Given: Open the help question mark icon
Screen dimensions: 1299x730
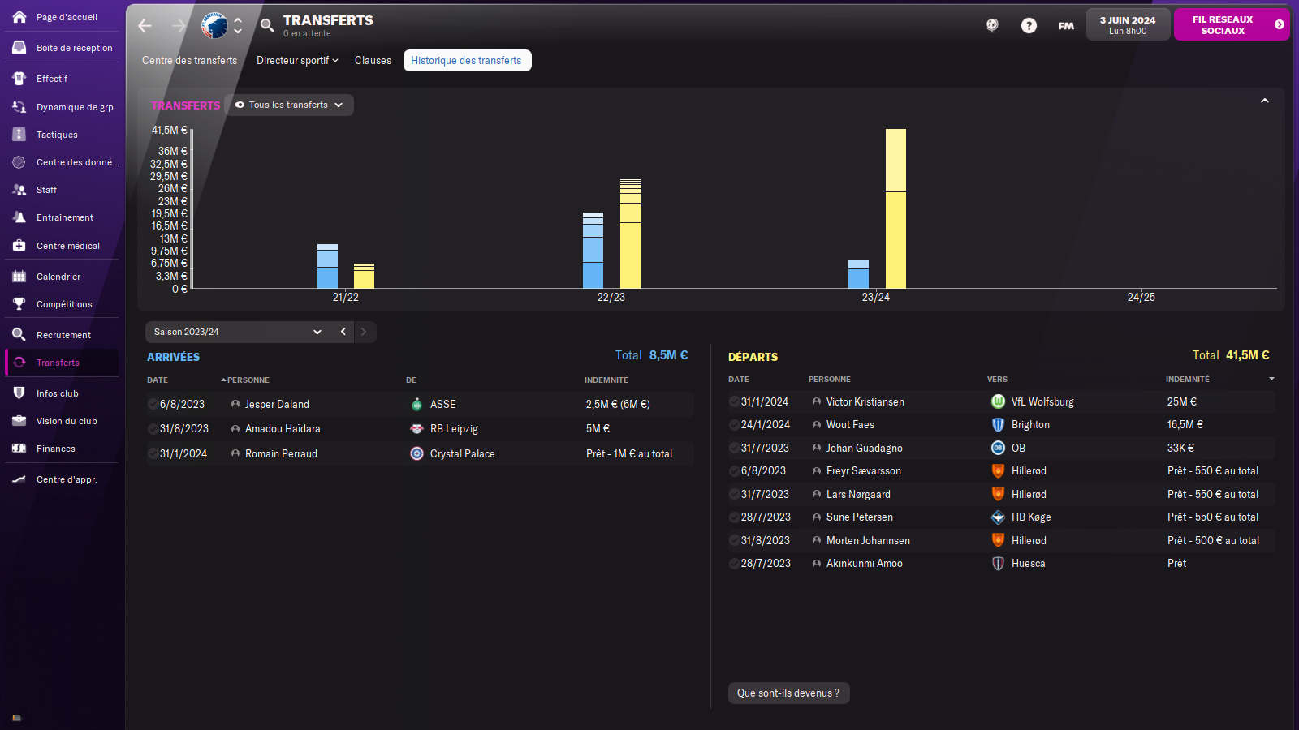Looking at the screenshot, I should pos(1029,26).
